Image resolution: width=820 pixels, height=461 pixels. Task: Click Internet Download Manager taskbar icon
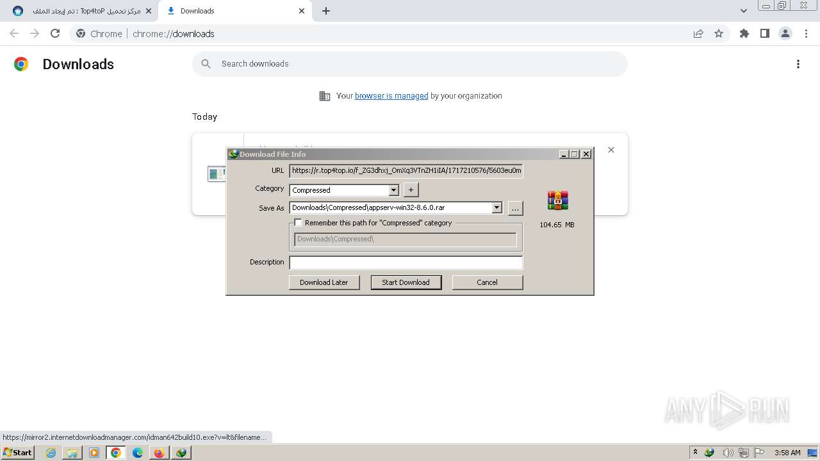coord(181,453)
